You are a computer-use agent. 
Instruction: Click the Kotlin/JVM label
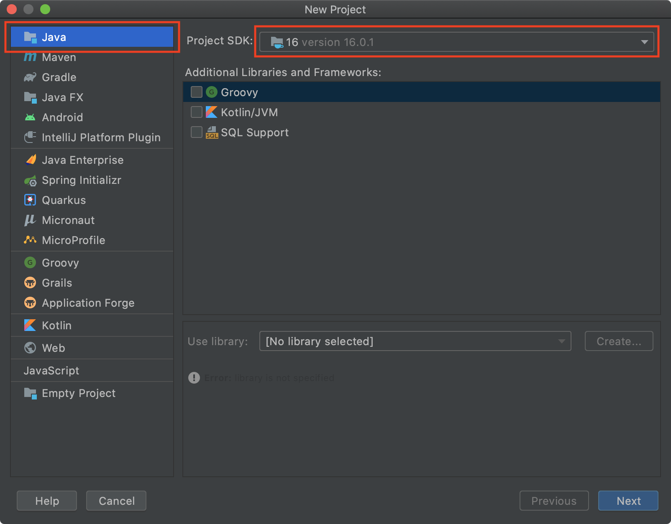pos(249,112)
